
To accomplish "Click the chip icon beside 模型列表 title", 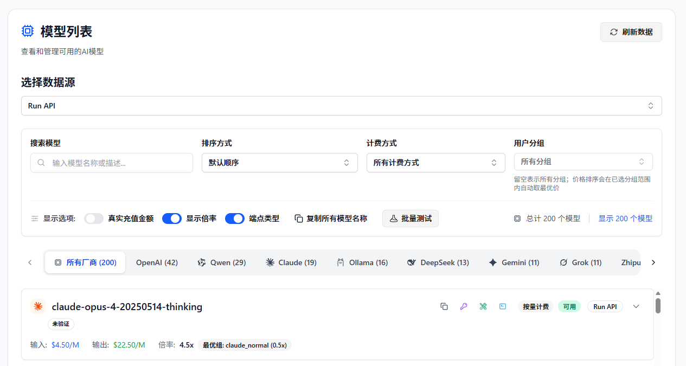I will click(x=27, y=31).
